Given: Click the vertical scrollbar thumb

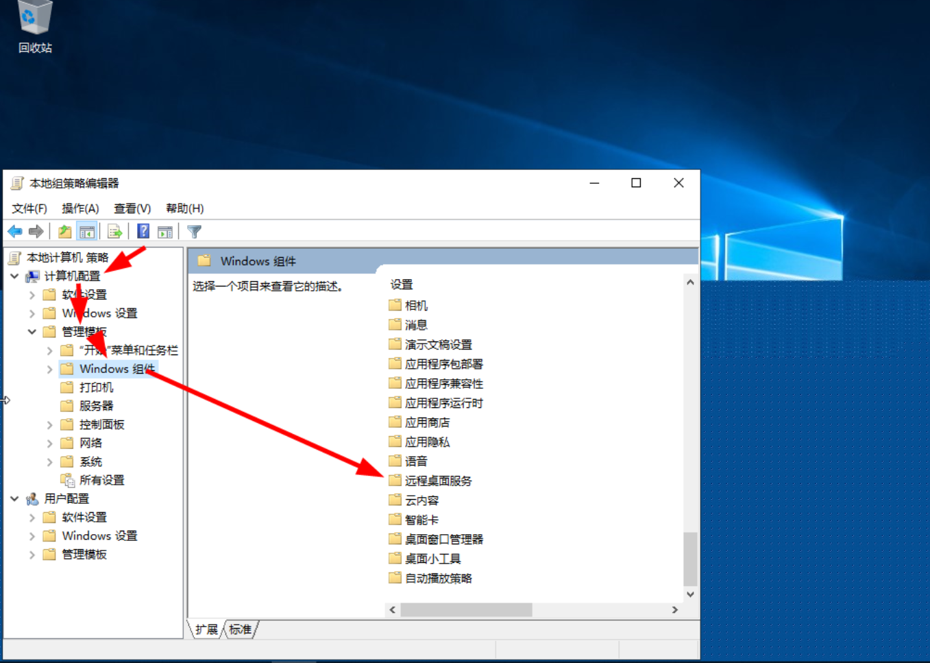Looking at the screenshot, I should tap(690, 558).
